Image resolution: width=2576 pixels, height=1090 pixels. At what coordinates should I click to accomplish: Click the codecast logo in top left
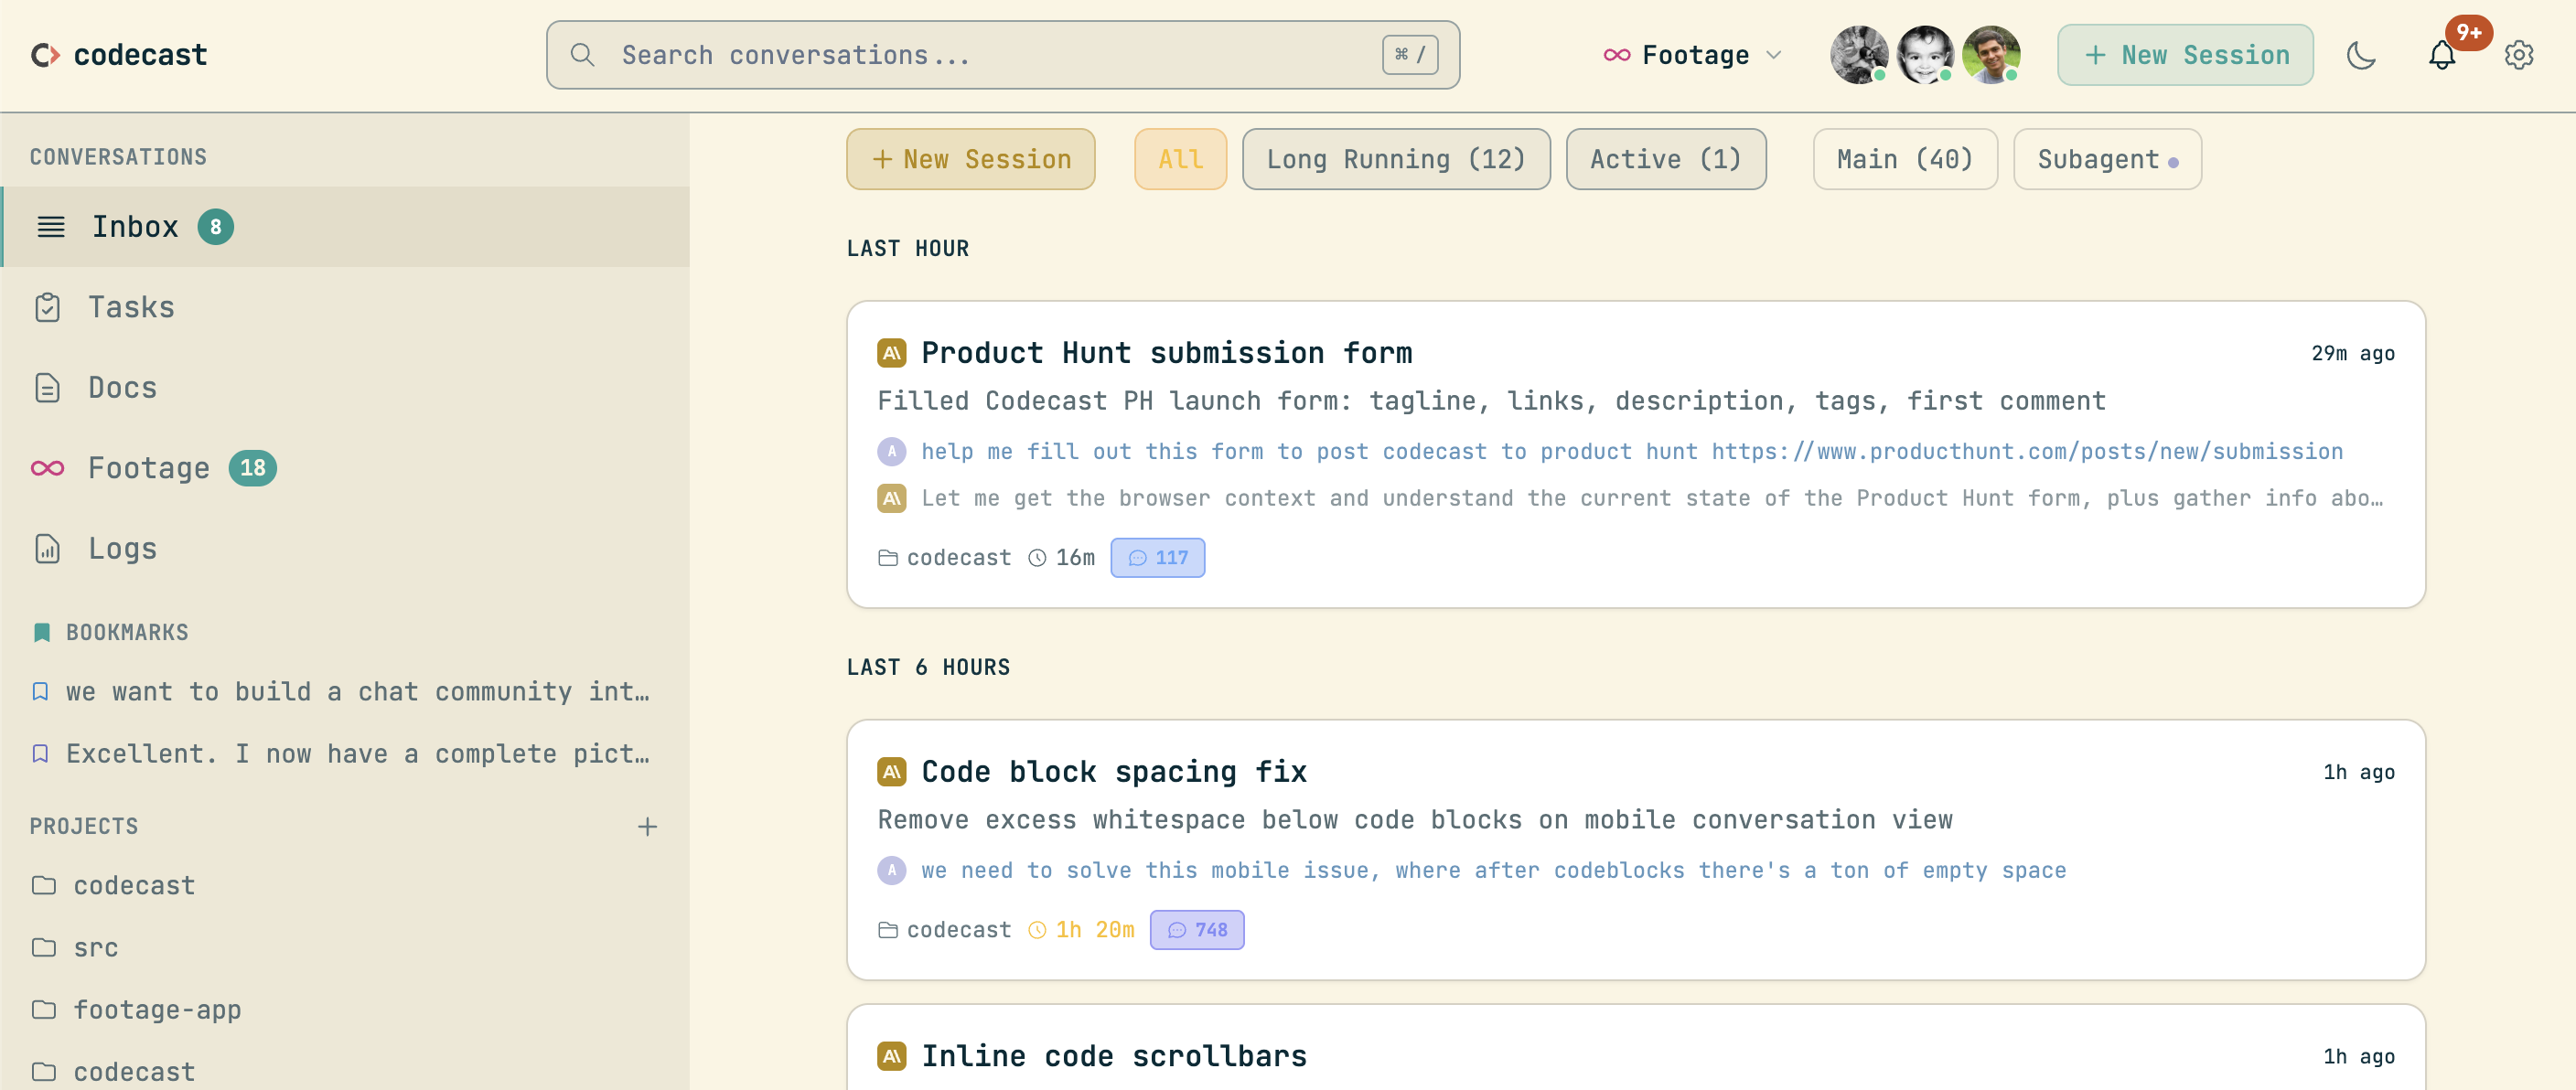click(117, 54)
